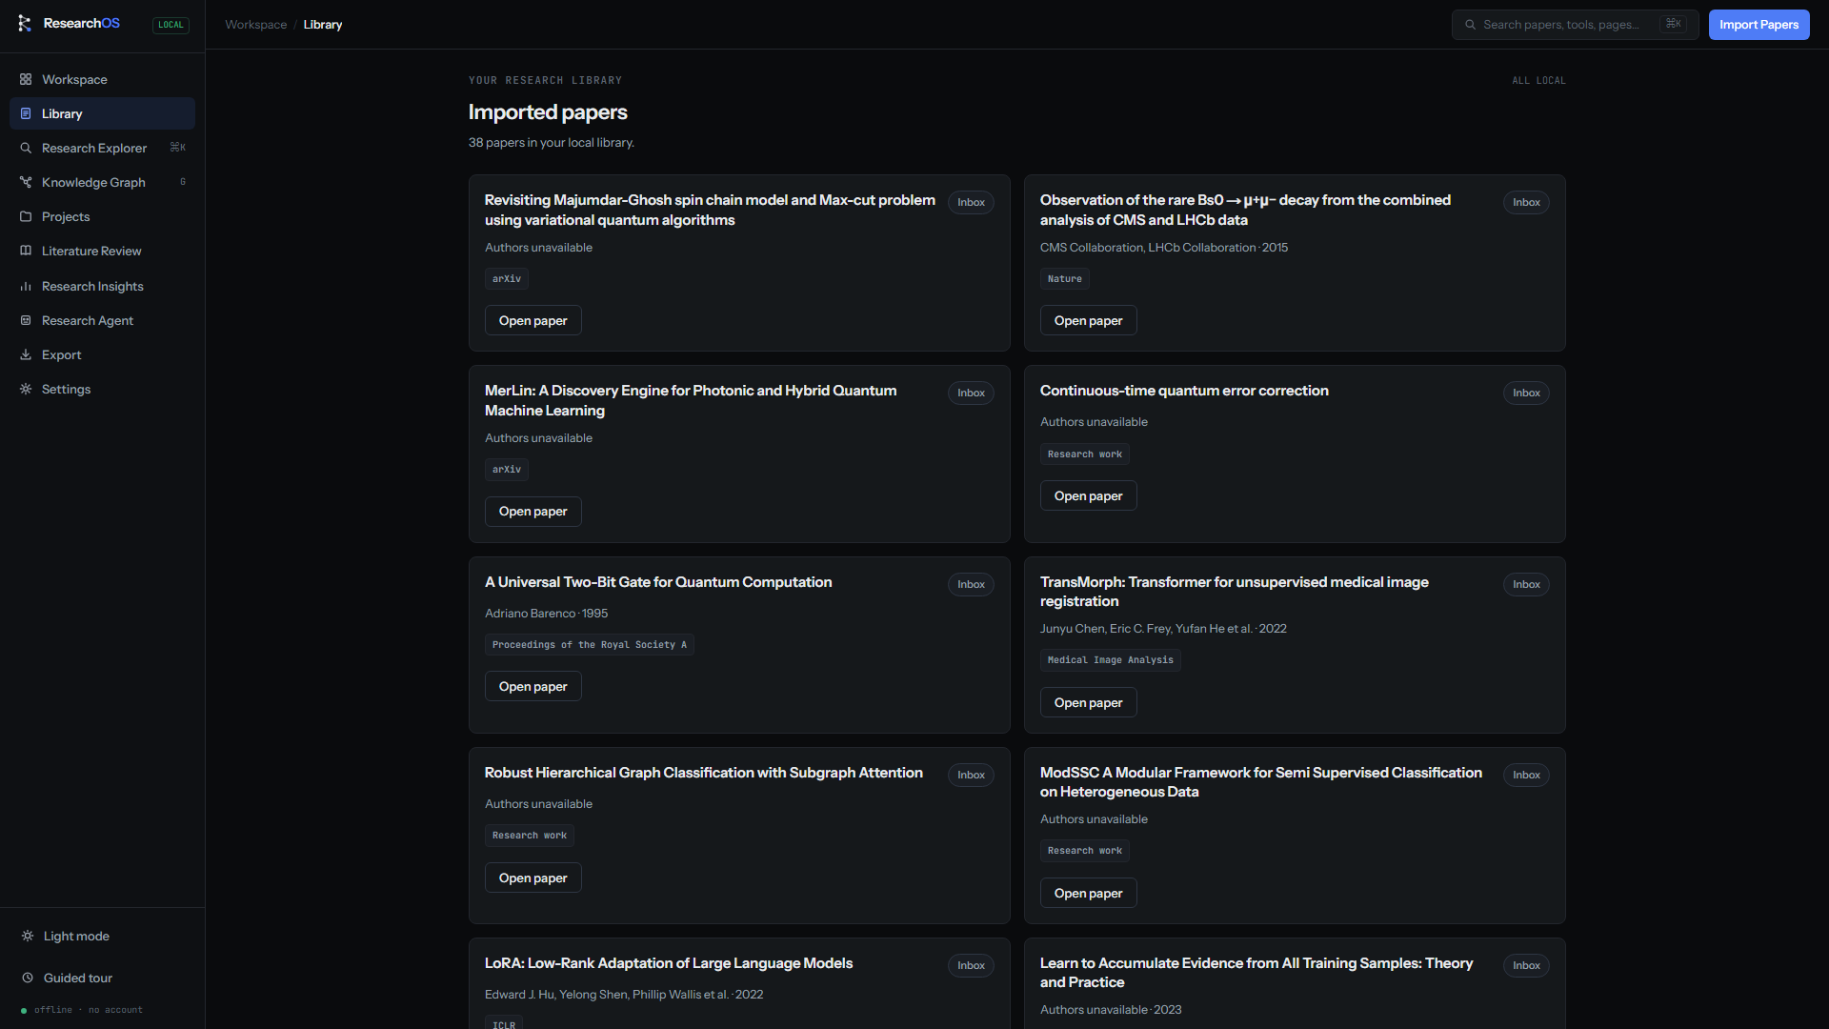
Task: Click the Knowledge Graph node icon
Action: click(26, 182)
